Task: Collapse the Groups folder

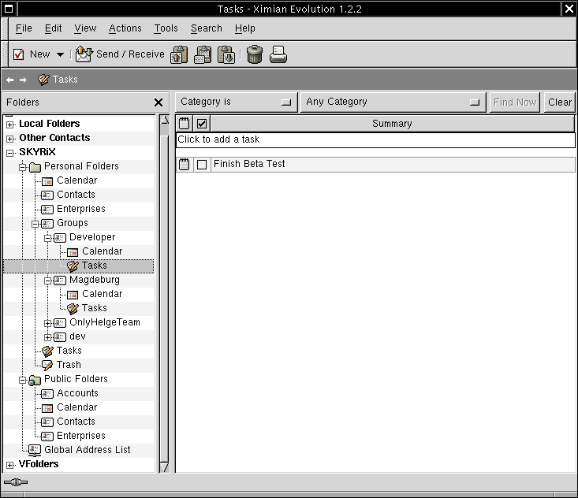Action: point(35,224)
